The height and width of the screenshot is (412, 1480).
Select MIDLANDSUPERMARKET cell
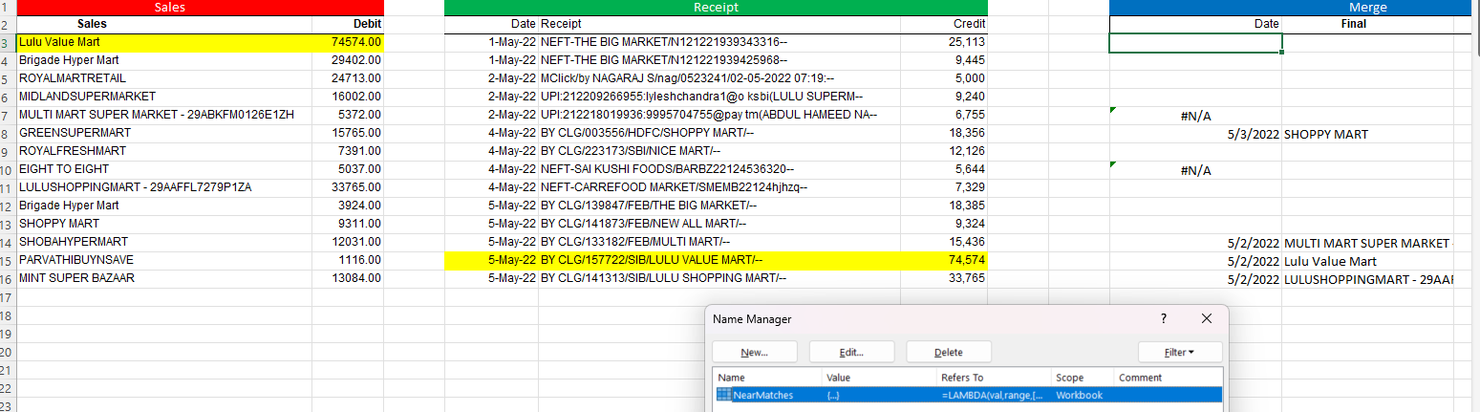pyautogui.click(x=164, y=97)
